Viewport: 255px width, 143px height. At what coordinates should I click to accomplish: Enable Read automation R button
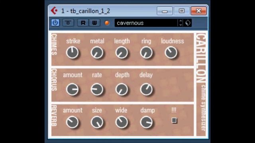point(83,23)
